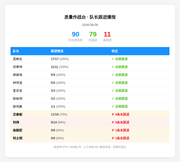Screen dimensions: 180x162
Task: Select the name 庄俊彬
Action: pos(18,114)
